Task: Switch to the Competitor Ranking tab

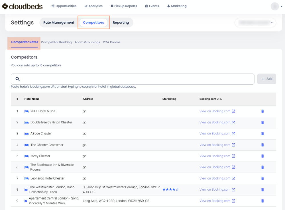Action: coord(56,42)
